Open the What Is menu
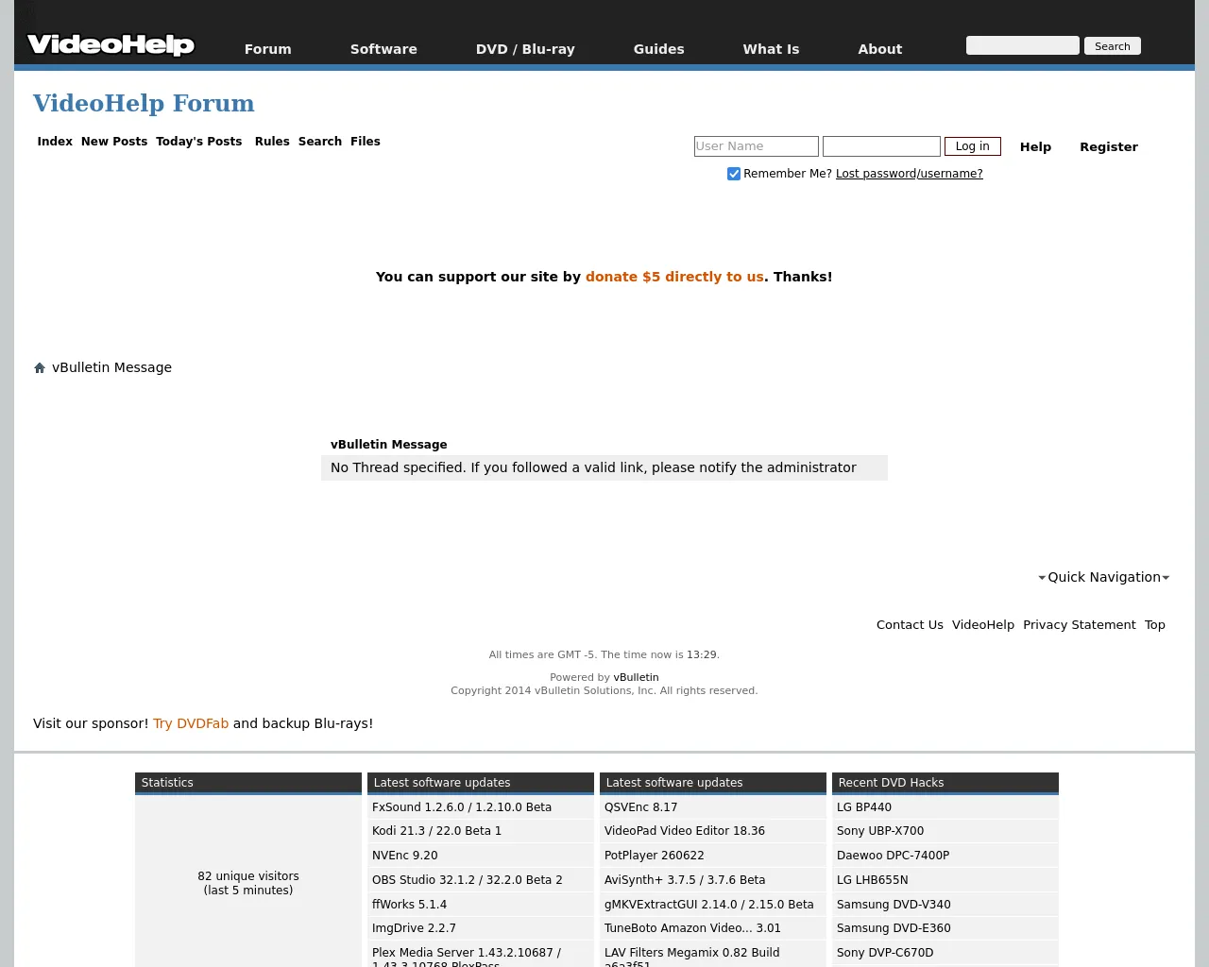The height and width of the screenshot is (967, 1209). (x=771, y=49)
